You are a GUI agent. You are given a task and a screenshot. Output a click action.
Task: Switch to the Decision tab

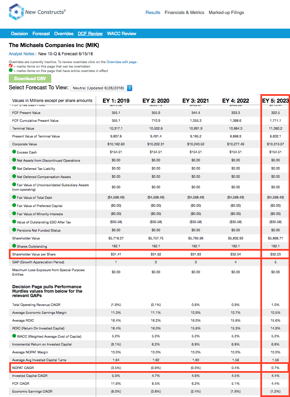[19, 34]
